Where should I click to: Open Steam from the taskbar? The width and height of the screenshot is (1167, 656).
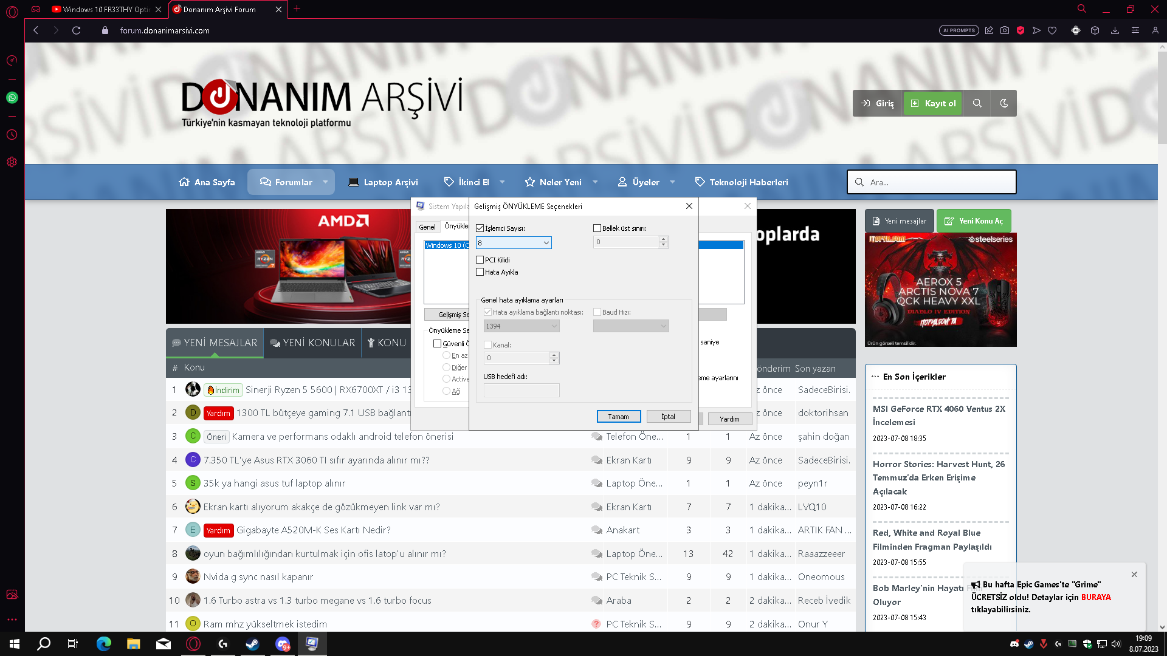[252, 644]
